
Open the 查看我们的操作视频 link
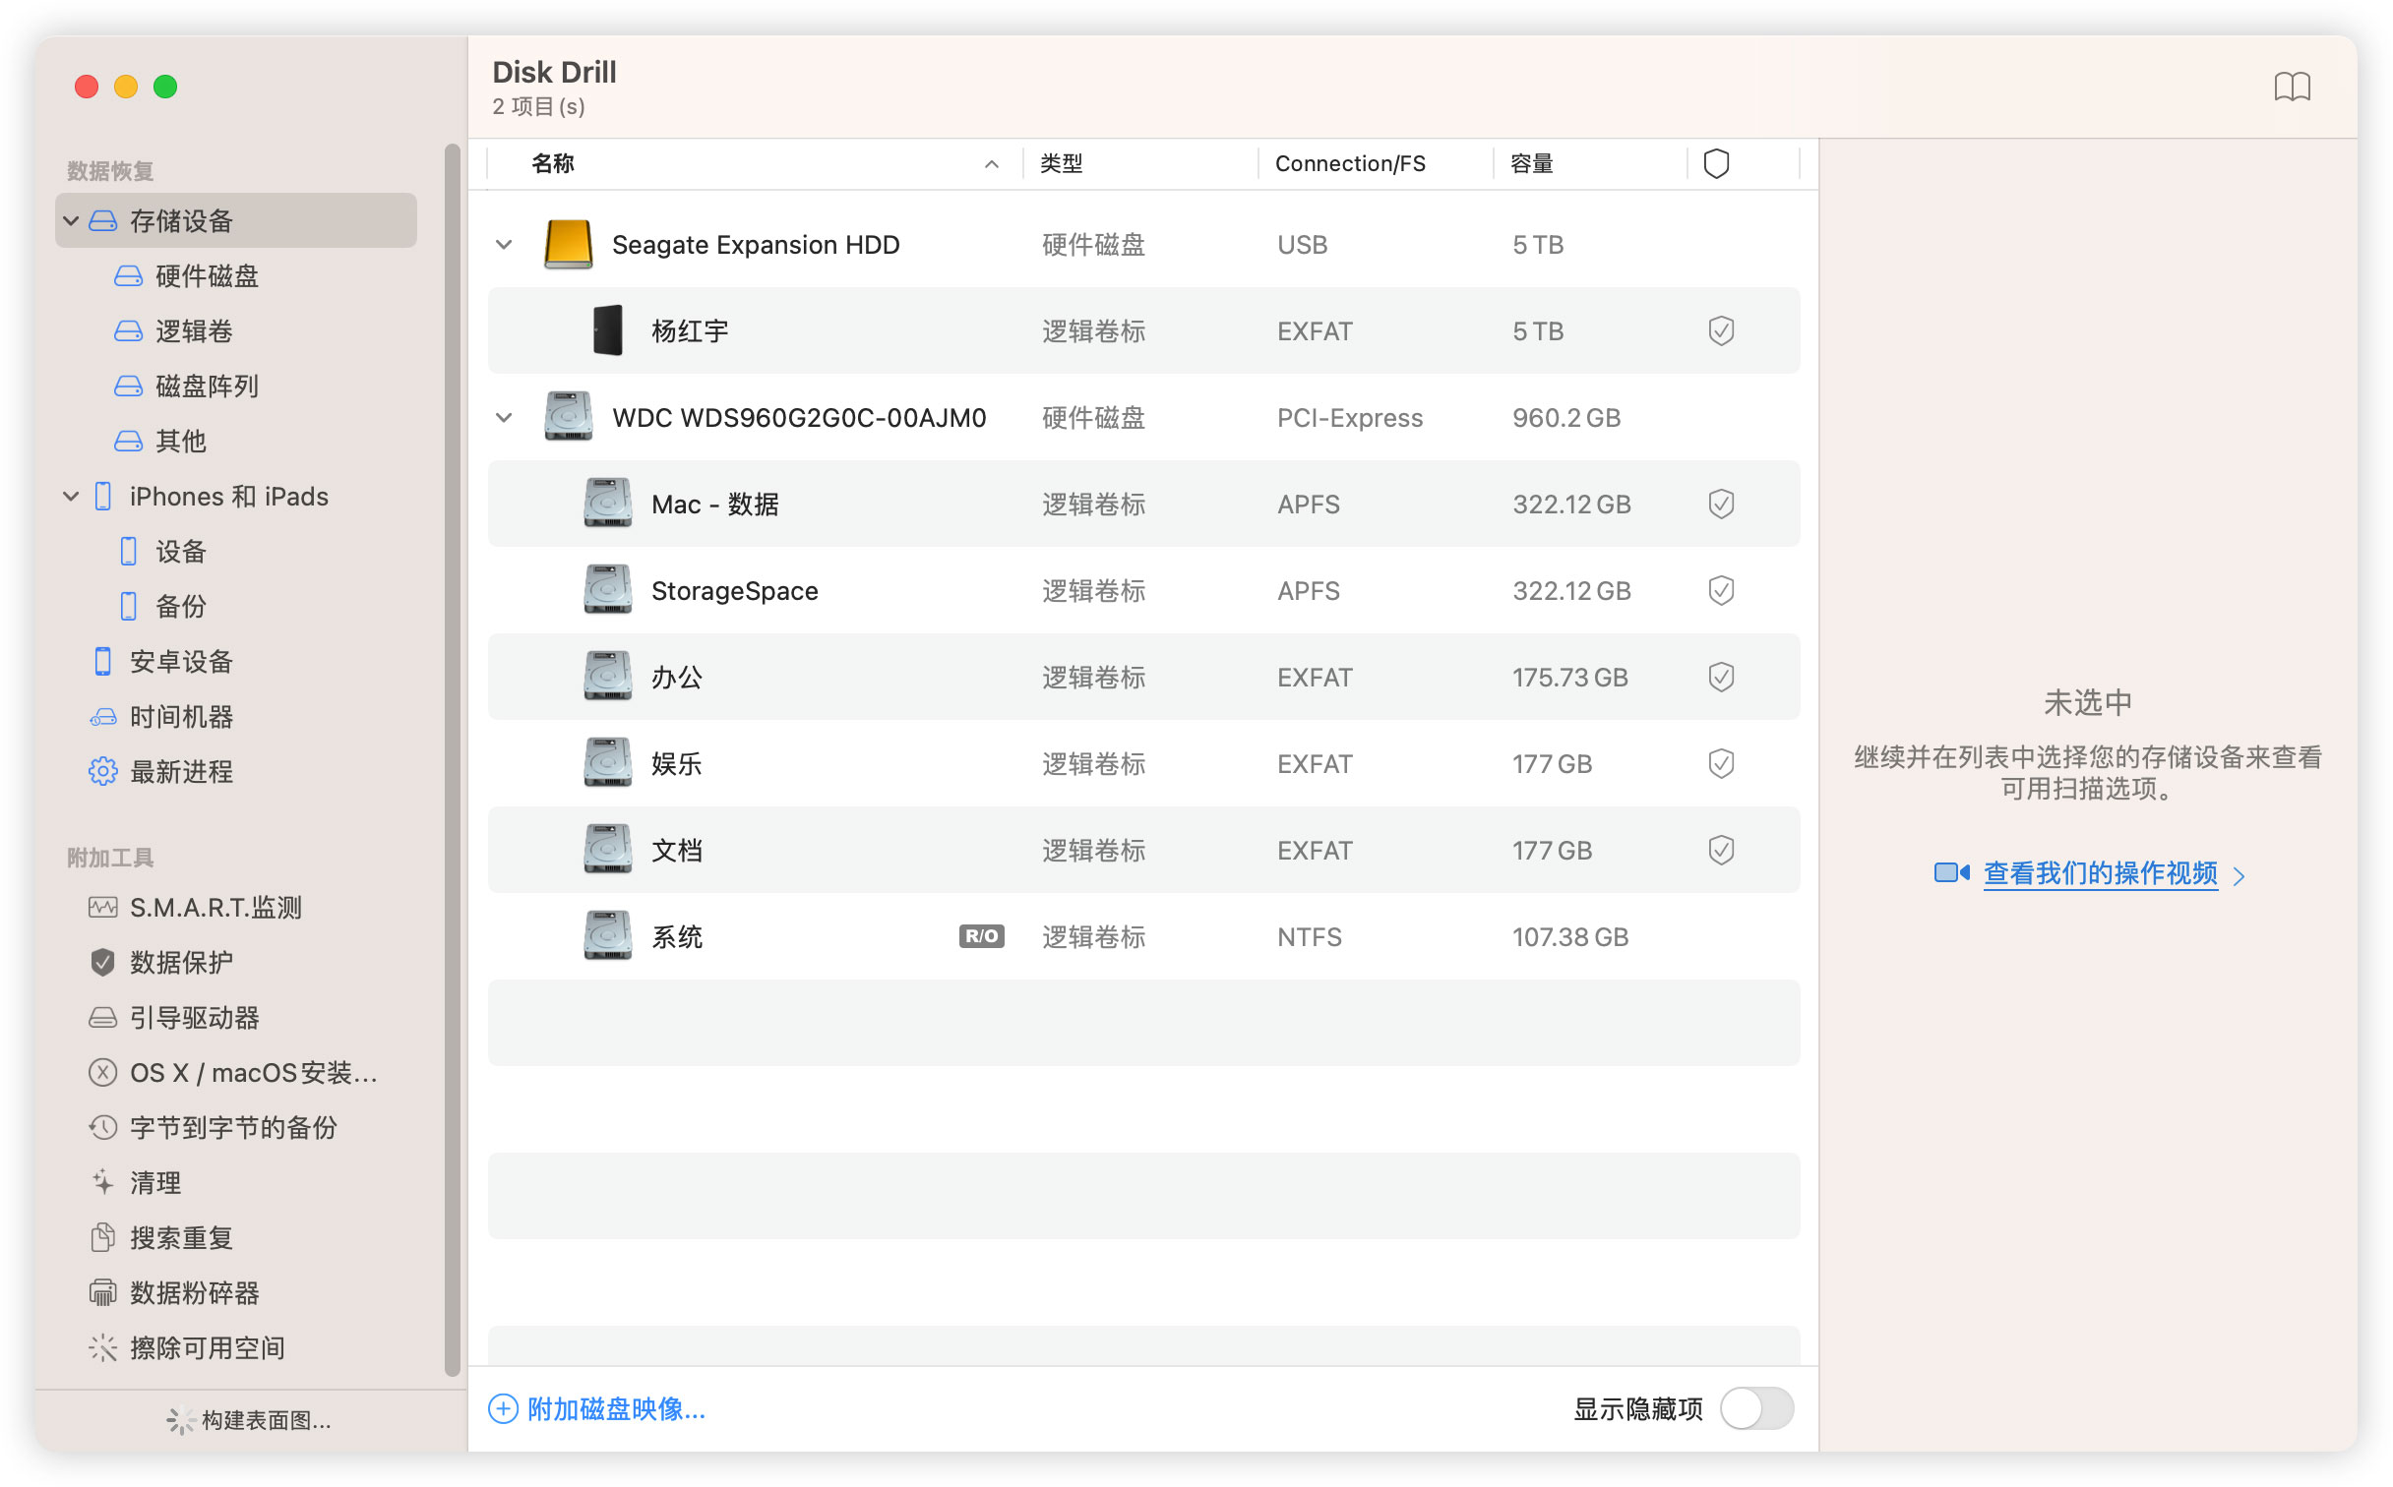(2100, 873)
